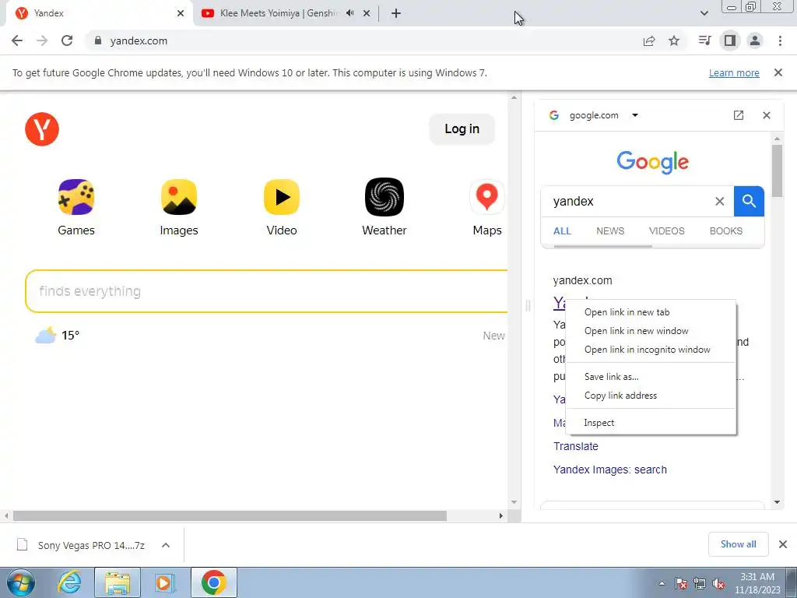797x598 pixels.
Task: Open Yandex Maps icon
Action: (x=487, y=207)
